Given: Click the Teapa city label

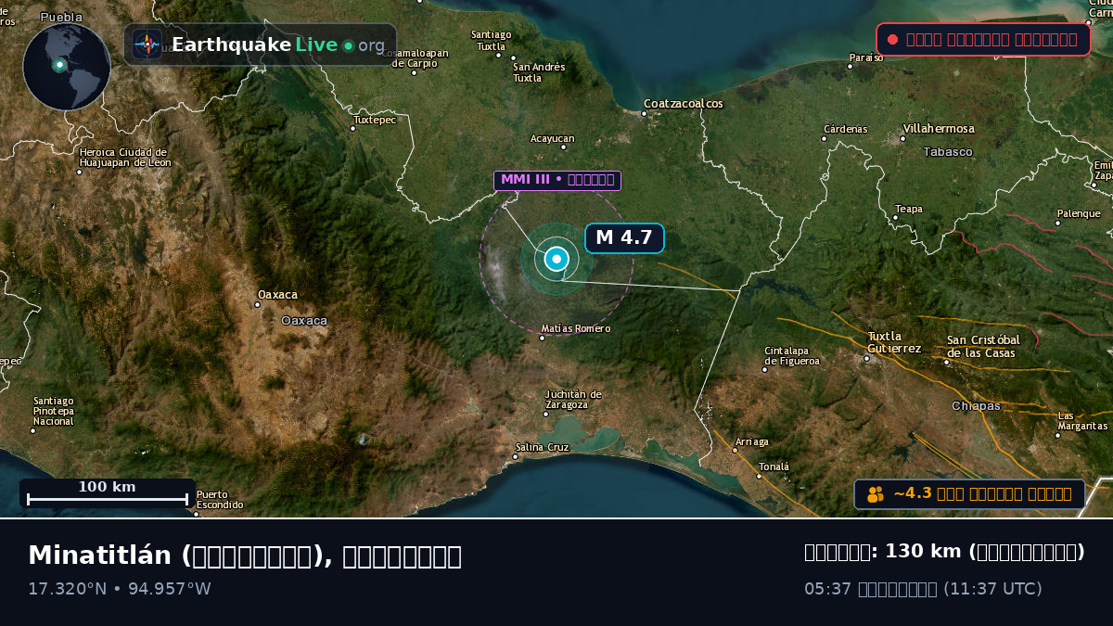Looking at the screenshot, I should coord(909,209).
